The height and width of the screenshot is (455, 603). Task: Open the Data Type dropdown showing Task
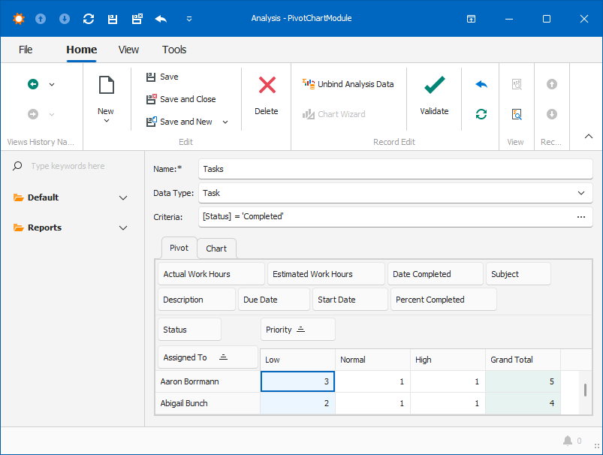pos(580,193)
